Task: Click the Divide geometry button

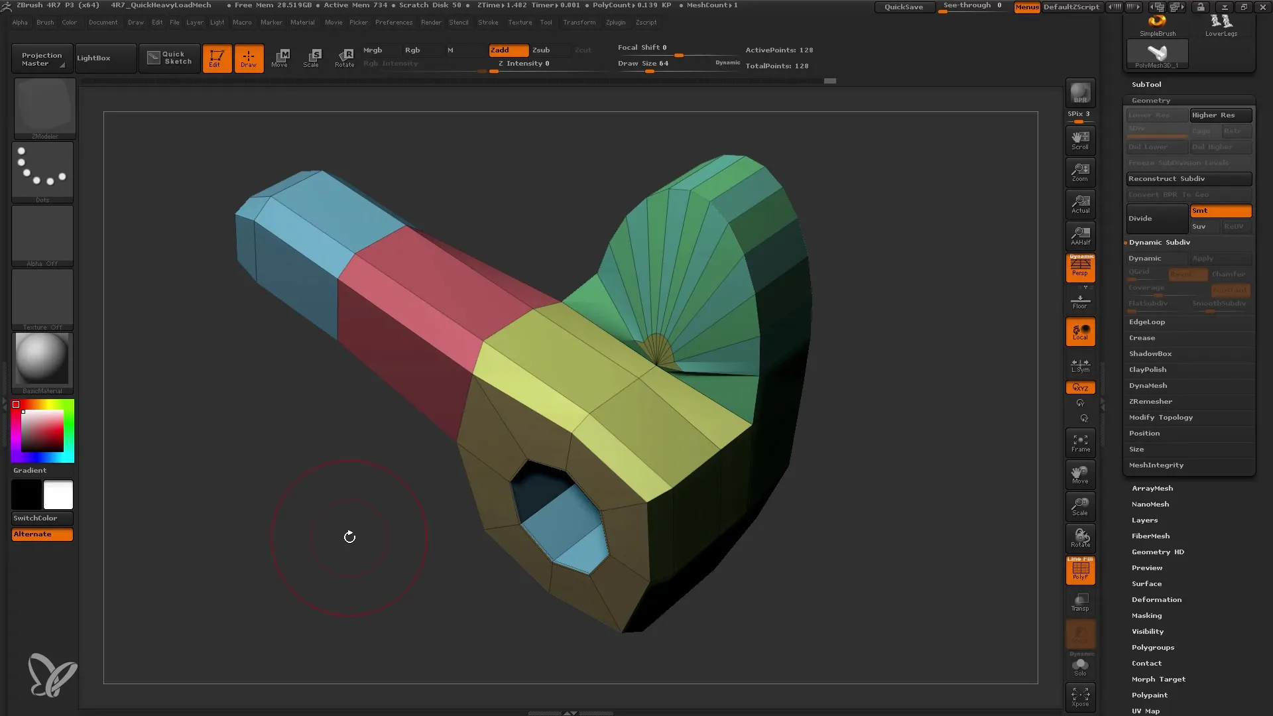Action: (x=1156, y=217)
